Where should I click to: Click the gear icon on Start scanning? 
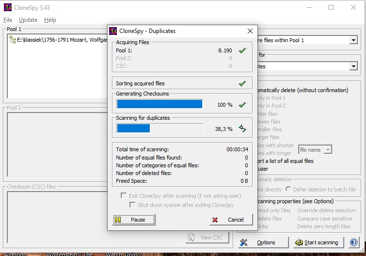(x=299, y=242)
